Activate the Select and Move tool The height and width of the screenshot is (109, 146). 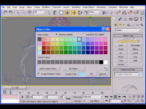[74, 13]
